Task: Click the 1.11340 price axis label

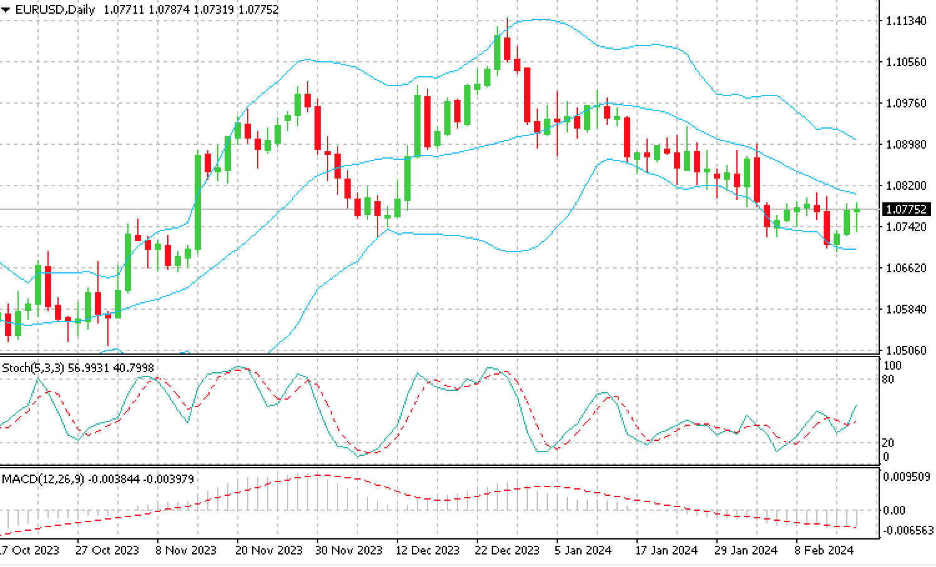Action: point(905,21)
